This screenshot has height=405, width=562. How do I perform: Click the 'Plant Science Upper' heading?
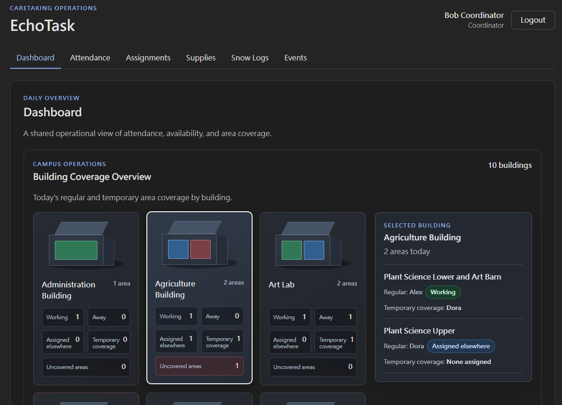tap(419, 331)
